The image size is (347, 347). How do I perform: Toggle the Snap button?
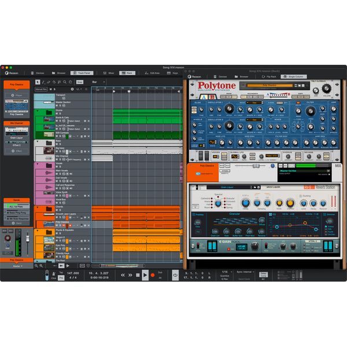click(x=80, y=82)
